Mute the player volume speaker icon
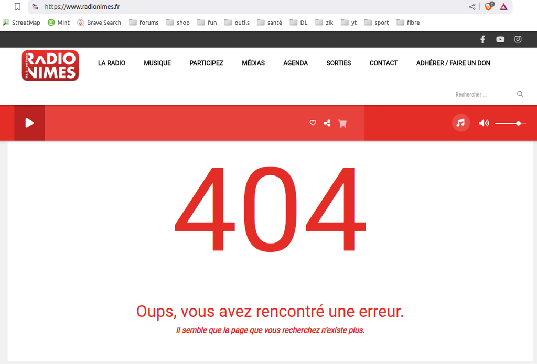Screen dimensions: 537x364 [x=484, y=123]
